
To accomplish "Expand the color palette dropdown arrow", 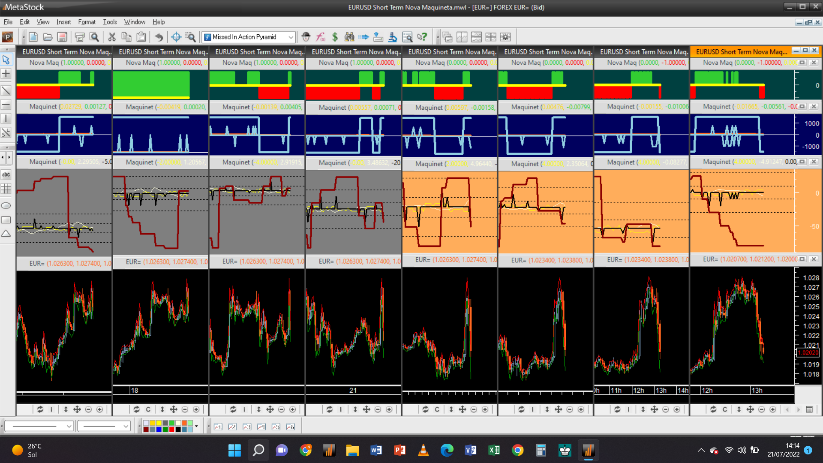I will pos(196,426).
